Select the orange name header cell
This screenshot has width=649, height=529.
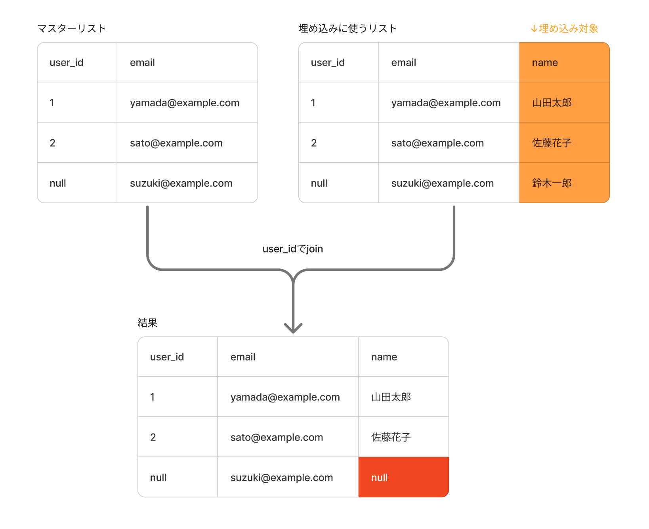(564, 63)
